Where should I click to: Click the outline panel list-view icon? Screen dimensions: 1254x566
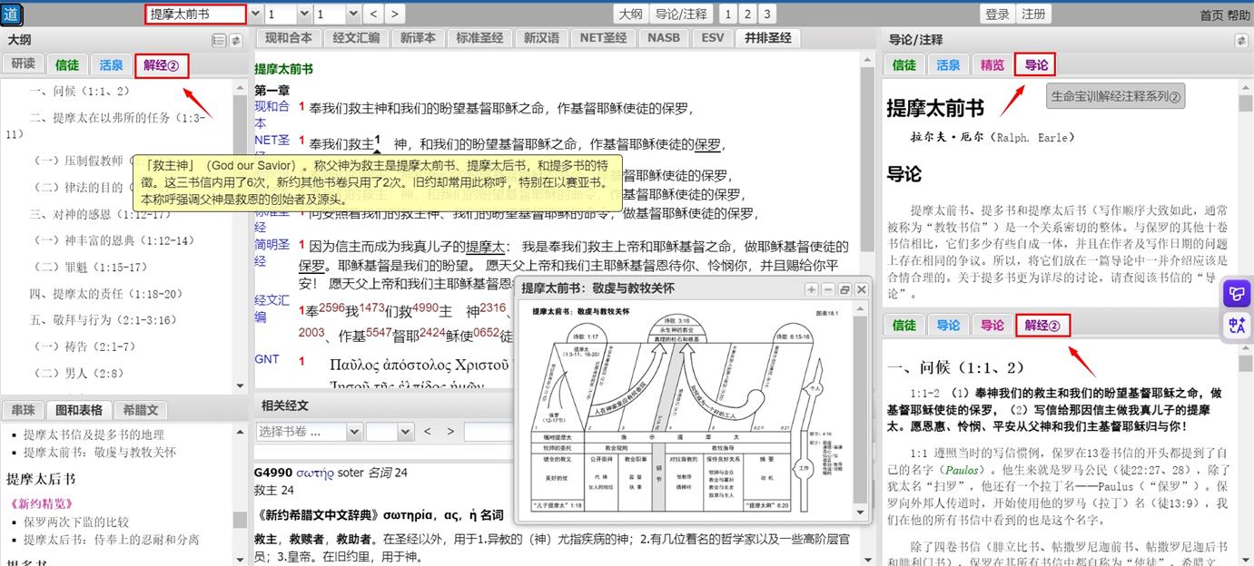(219, 40)
